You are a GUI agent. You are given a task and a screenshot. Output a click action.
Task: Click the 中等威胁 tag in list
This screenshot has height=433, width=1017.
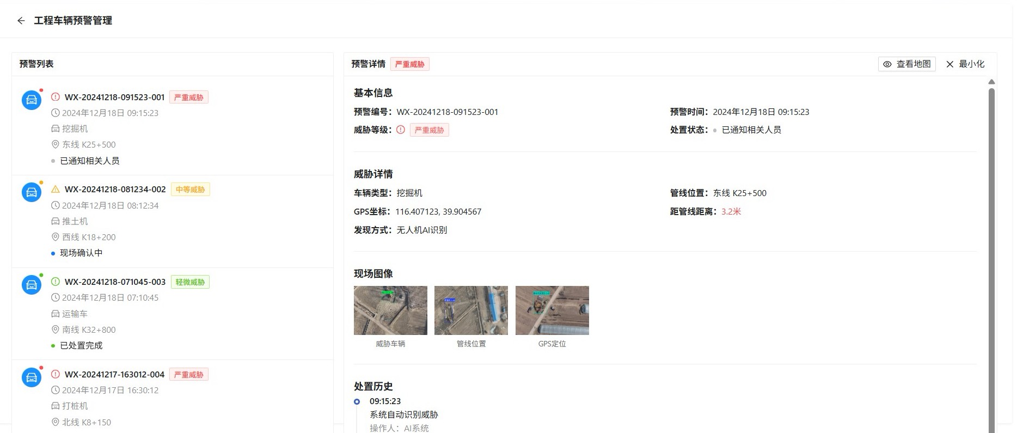pyautogui.click(x=191, y=190)
